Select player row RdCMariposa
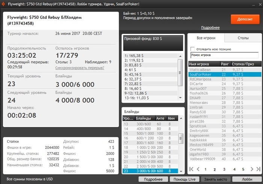 pyautogui.click(x=225, y=79)
